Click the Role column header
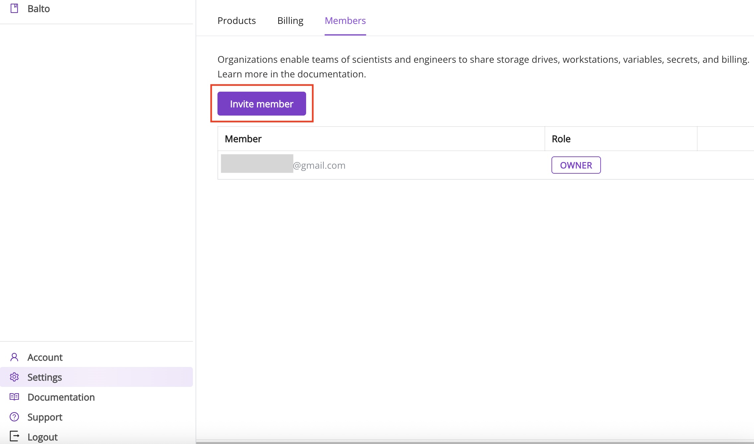Screen dimensions: 754x444 [561, 139]
